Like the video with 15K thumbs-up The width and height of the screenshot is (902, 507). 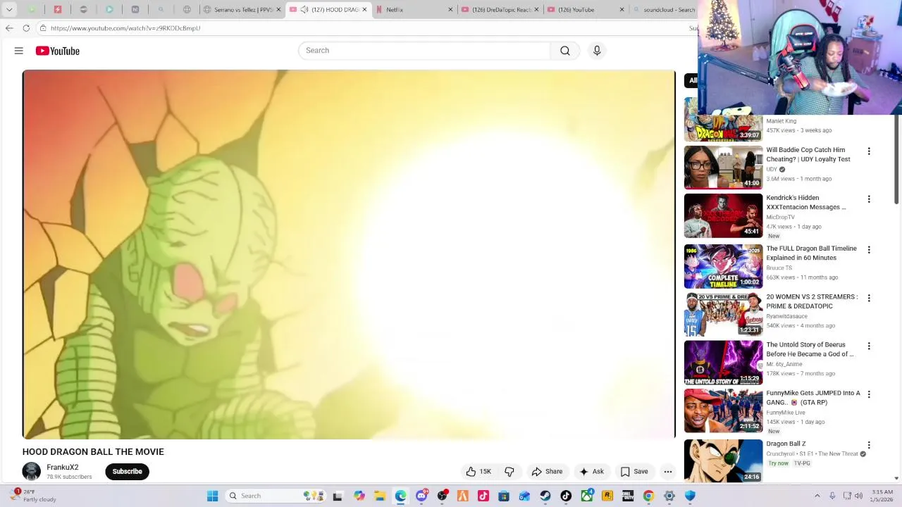[x=478, y=472]
